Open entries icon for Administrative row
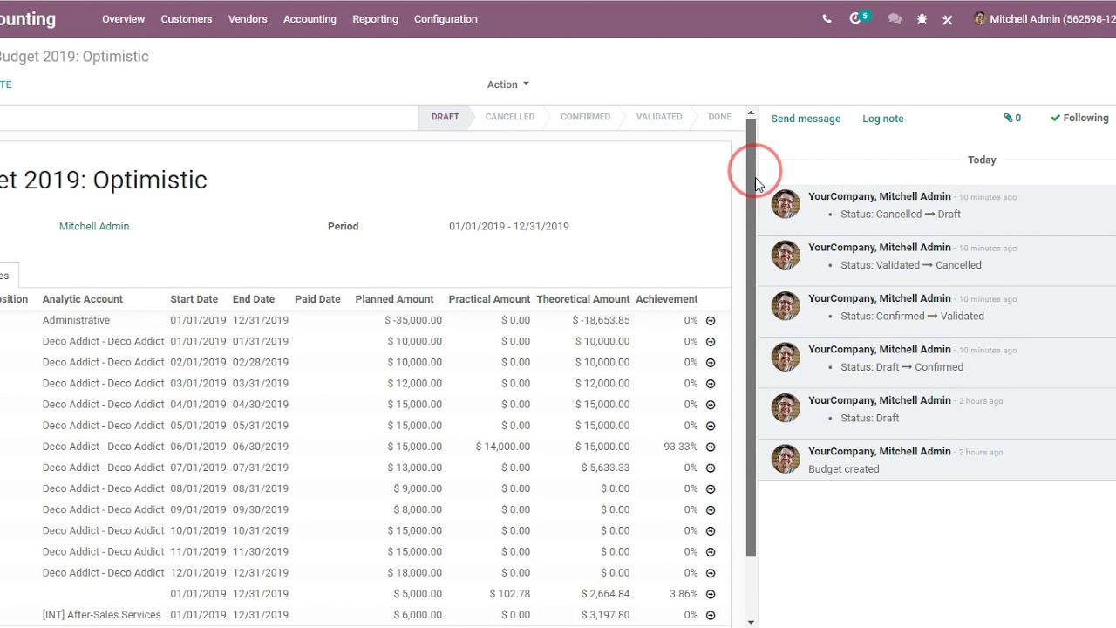This screenshot has width=1116, height=628. click(711, 320)
